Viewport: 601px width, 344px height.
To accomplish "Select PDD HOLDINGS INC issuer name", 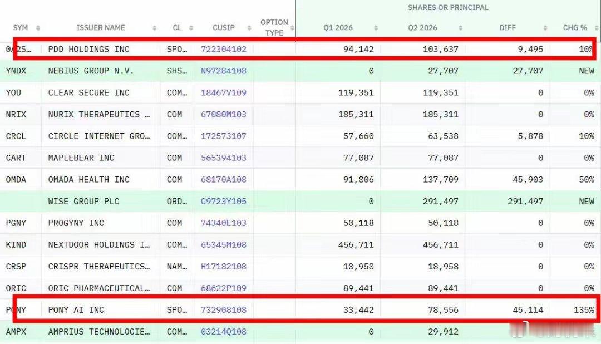I will tap(88, 49).
